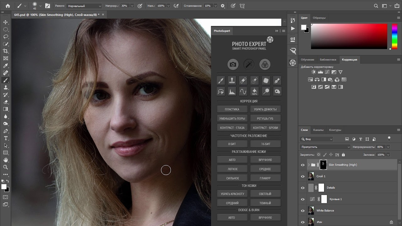Hide the Skin Smoothing (High) group
402x226 pixels.
pos(303,165)
